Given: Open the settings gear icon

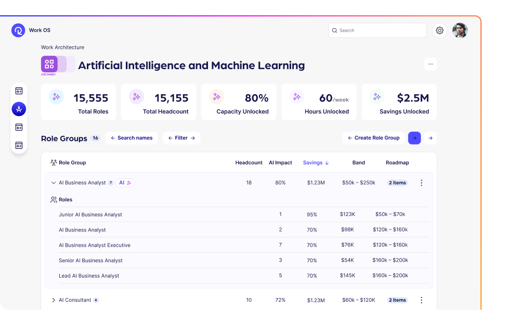Looking at the screenshot, I should coord(439,31).
